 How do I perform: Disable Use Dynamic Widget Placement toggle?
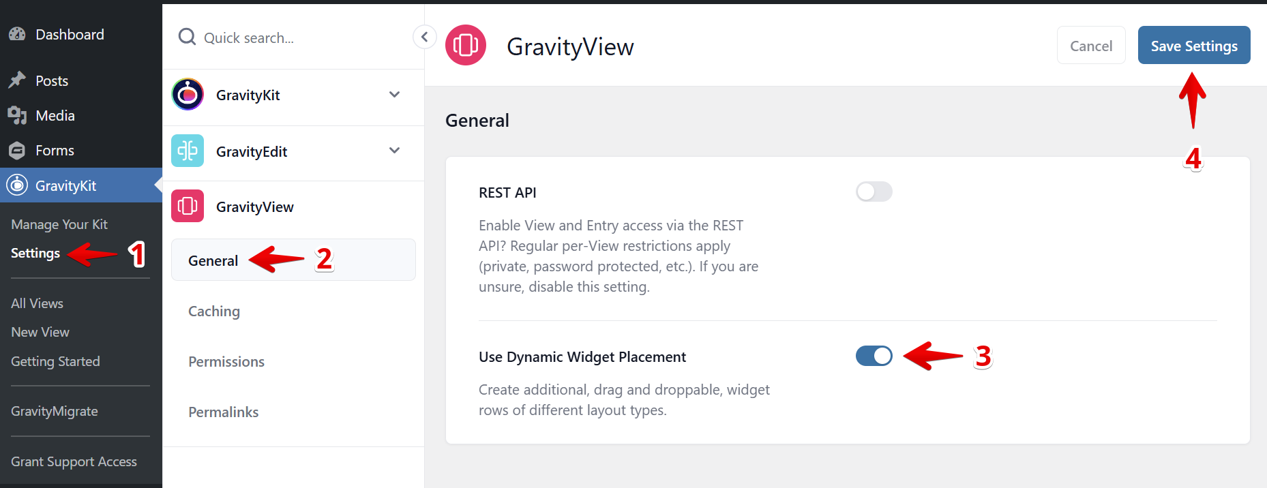tap(874, 356)
